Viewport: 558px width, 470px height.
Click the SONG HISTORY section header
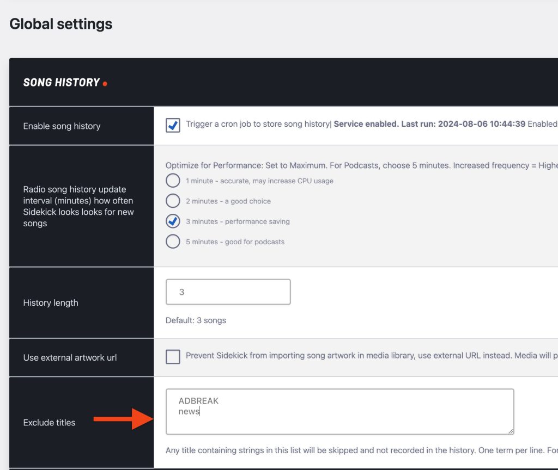[61, 83]
